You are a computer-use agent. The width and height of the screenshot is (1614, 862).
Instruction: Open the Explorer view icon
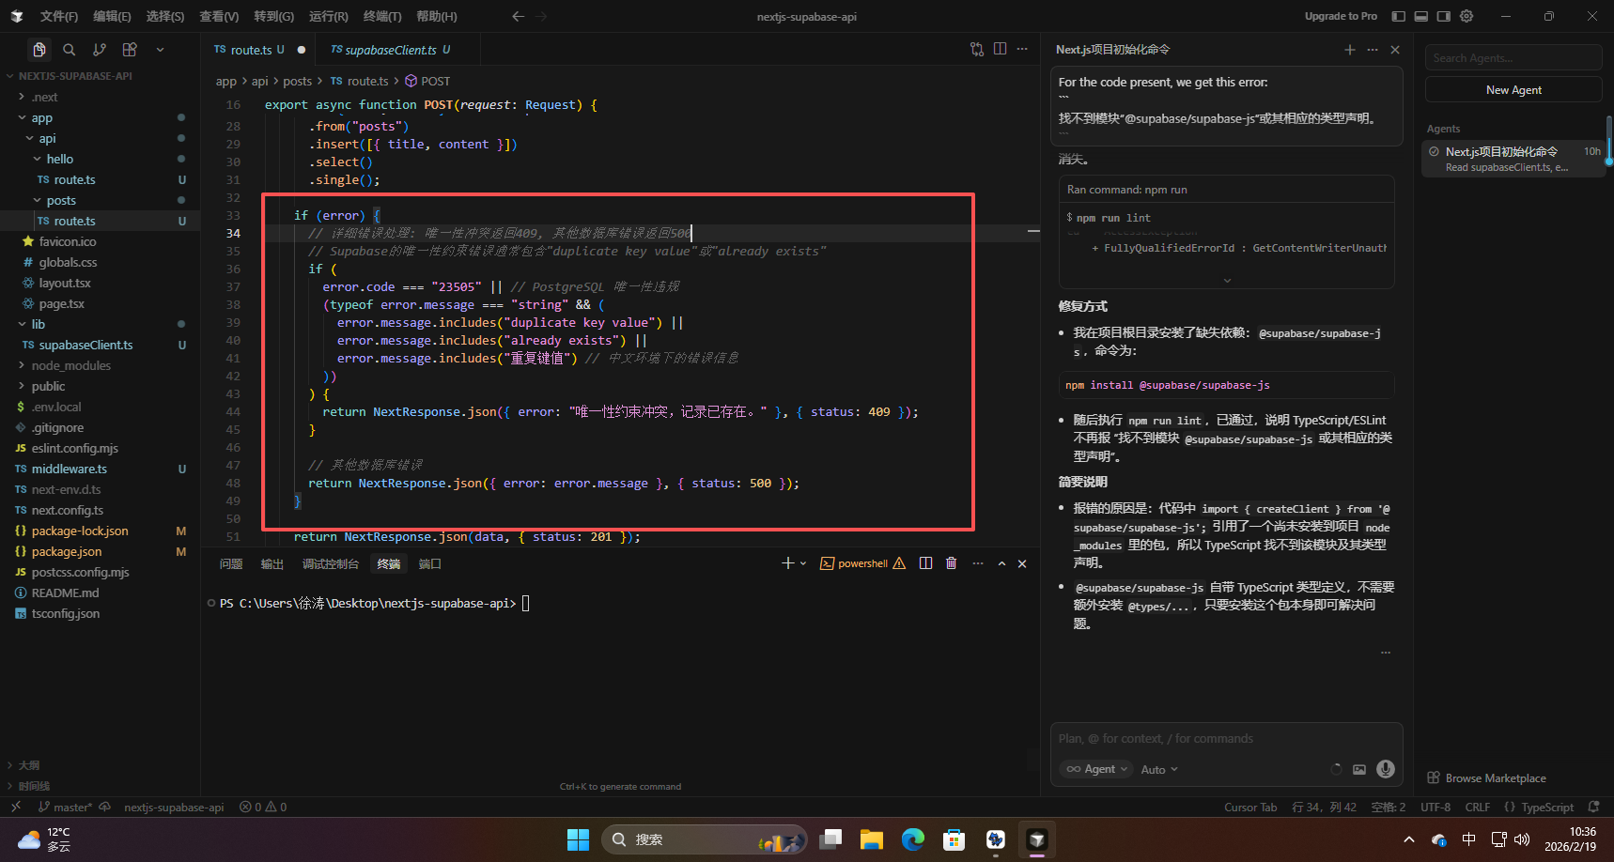pos(39,50)
